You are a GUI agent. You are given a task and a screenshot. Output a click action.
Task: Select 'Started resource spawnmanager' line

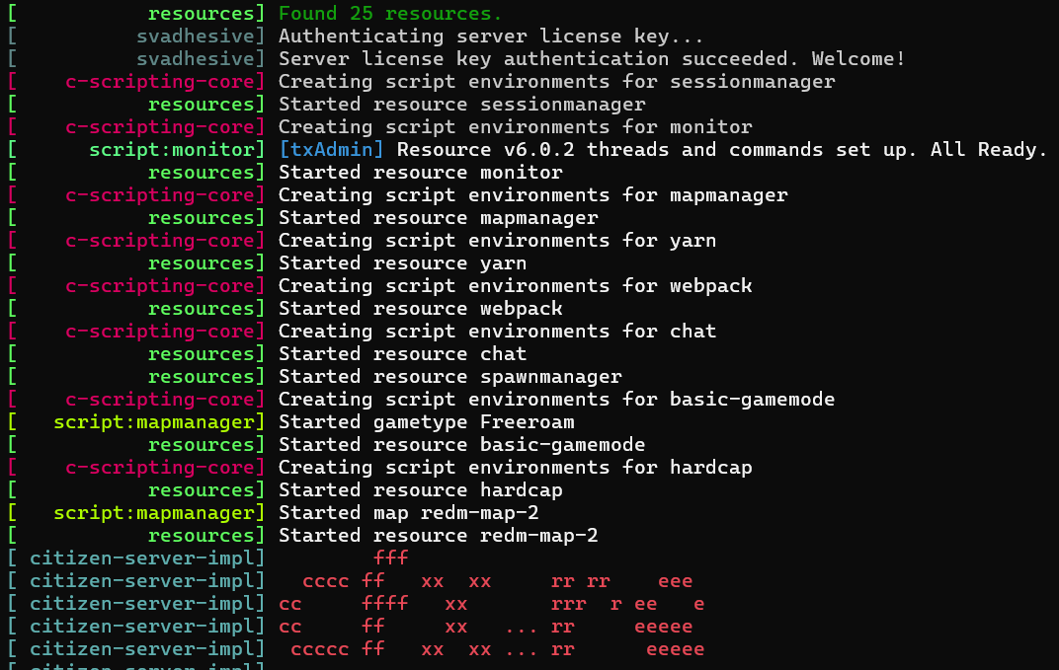click(449, 377)
